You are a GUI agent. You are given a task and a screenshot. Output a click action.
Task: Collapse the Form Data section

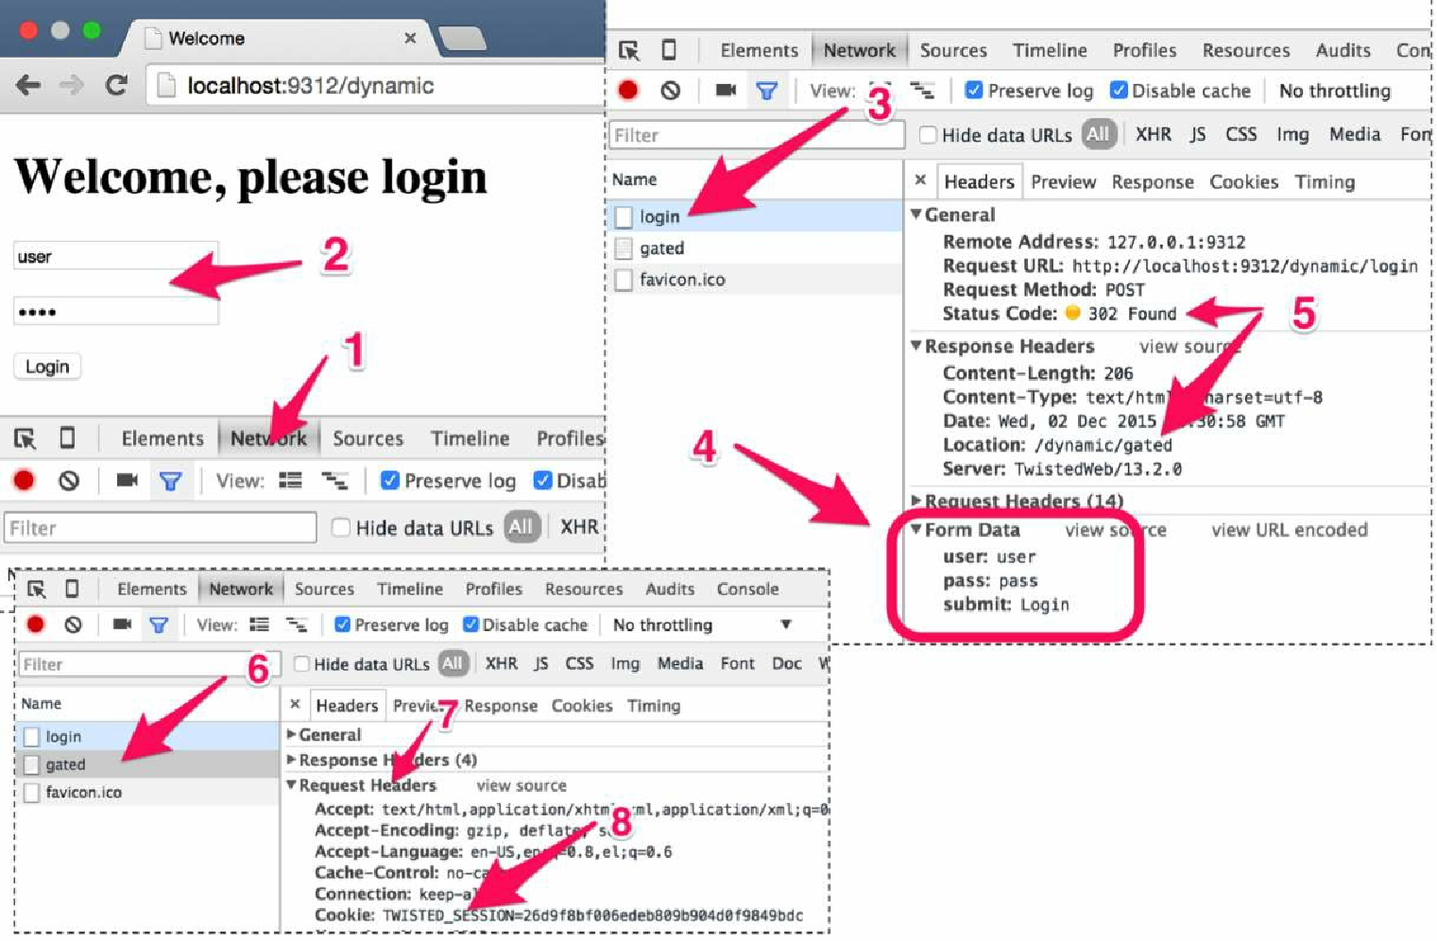pyautogui.click(x=915, y=529)
